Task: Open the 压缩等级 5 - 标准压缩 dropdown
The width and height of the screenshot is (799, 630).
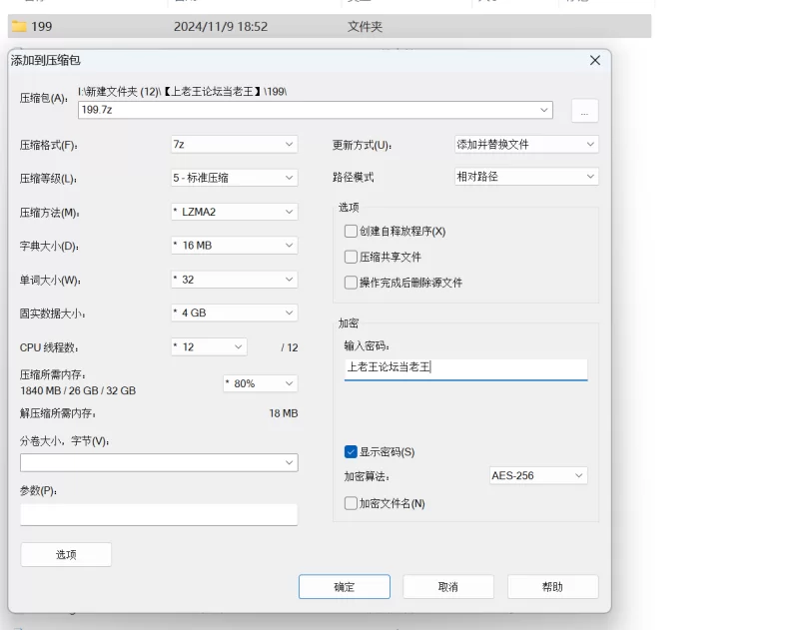Action: (x=234, y=178)
